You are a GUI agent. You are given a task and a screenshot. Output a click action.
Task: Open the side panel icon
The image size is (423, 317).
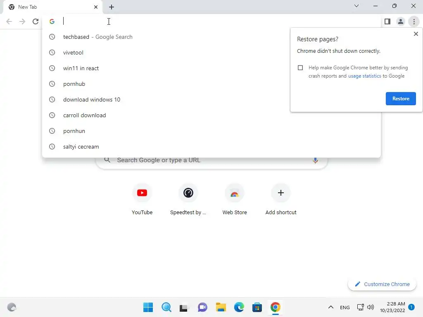point(387,21)
